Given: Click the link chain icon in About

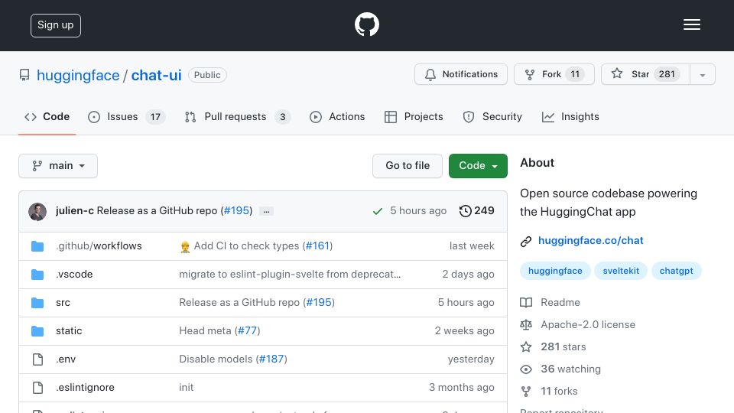Looking at the screenshot, I should [526, 242].
